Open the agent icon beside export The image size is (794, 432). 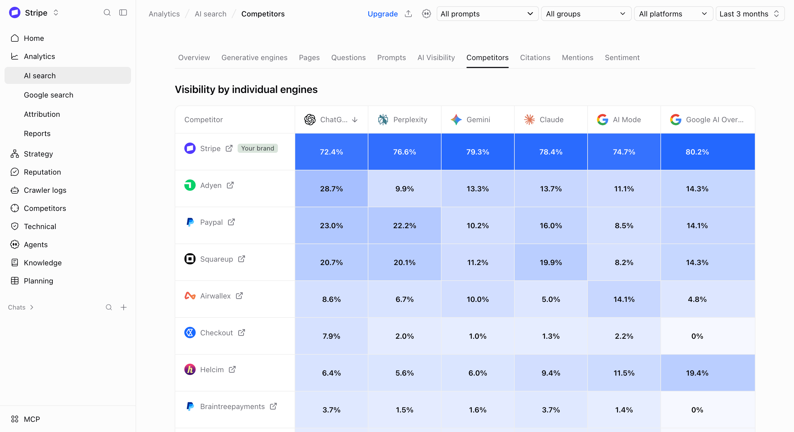426,14
